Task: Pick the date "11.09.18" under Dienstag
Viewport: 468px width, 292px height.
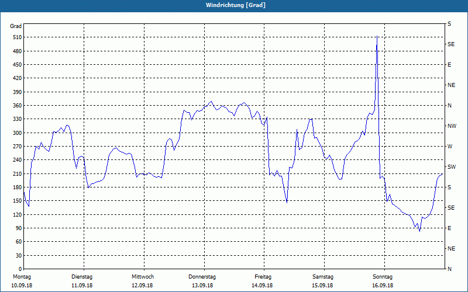Action: point(82,286)
